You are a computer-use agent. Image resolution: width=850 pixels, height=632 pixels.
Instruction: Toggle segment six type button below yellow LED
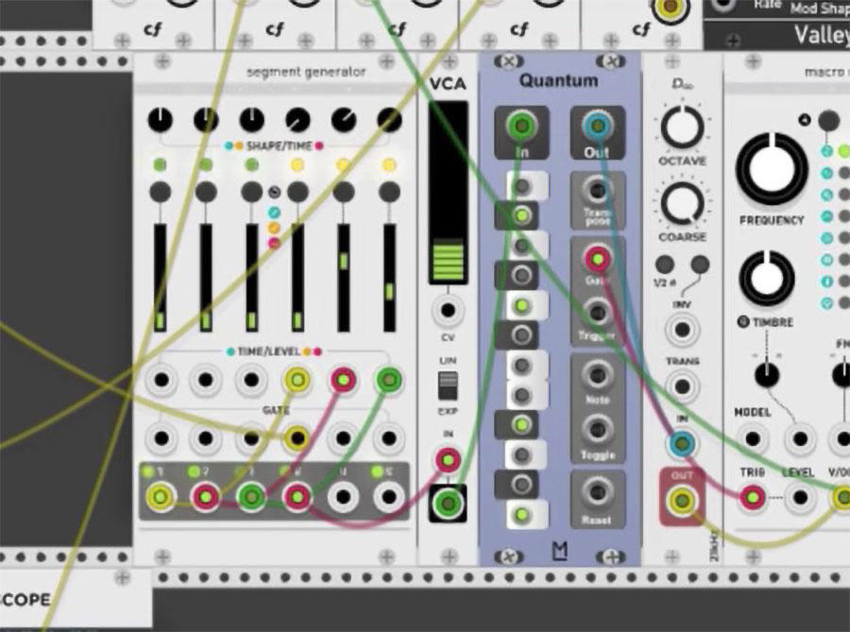coord(389,192)
